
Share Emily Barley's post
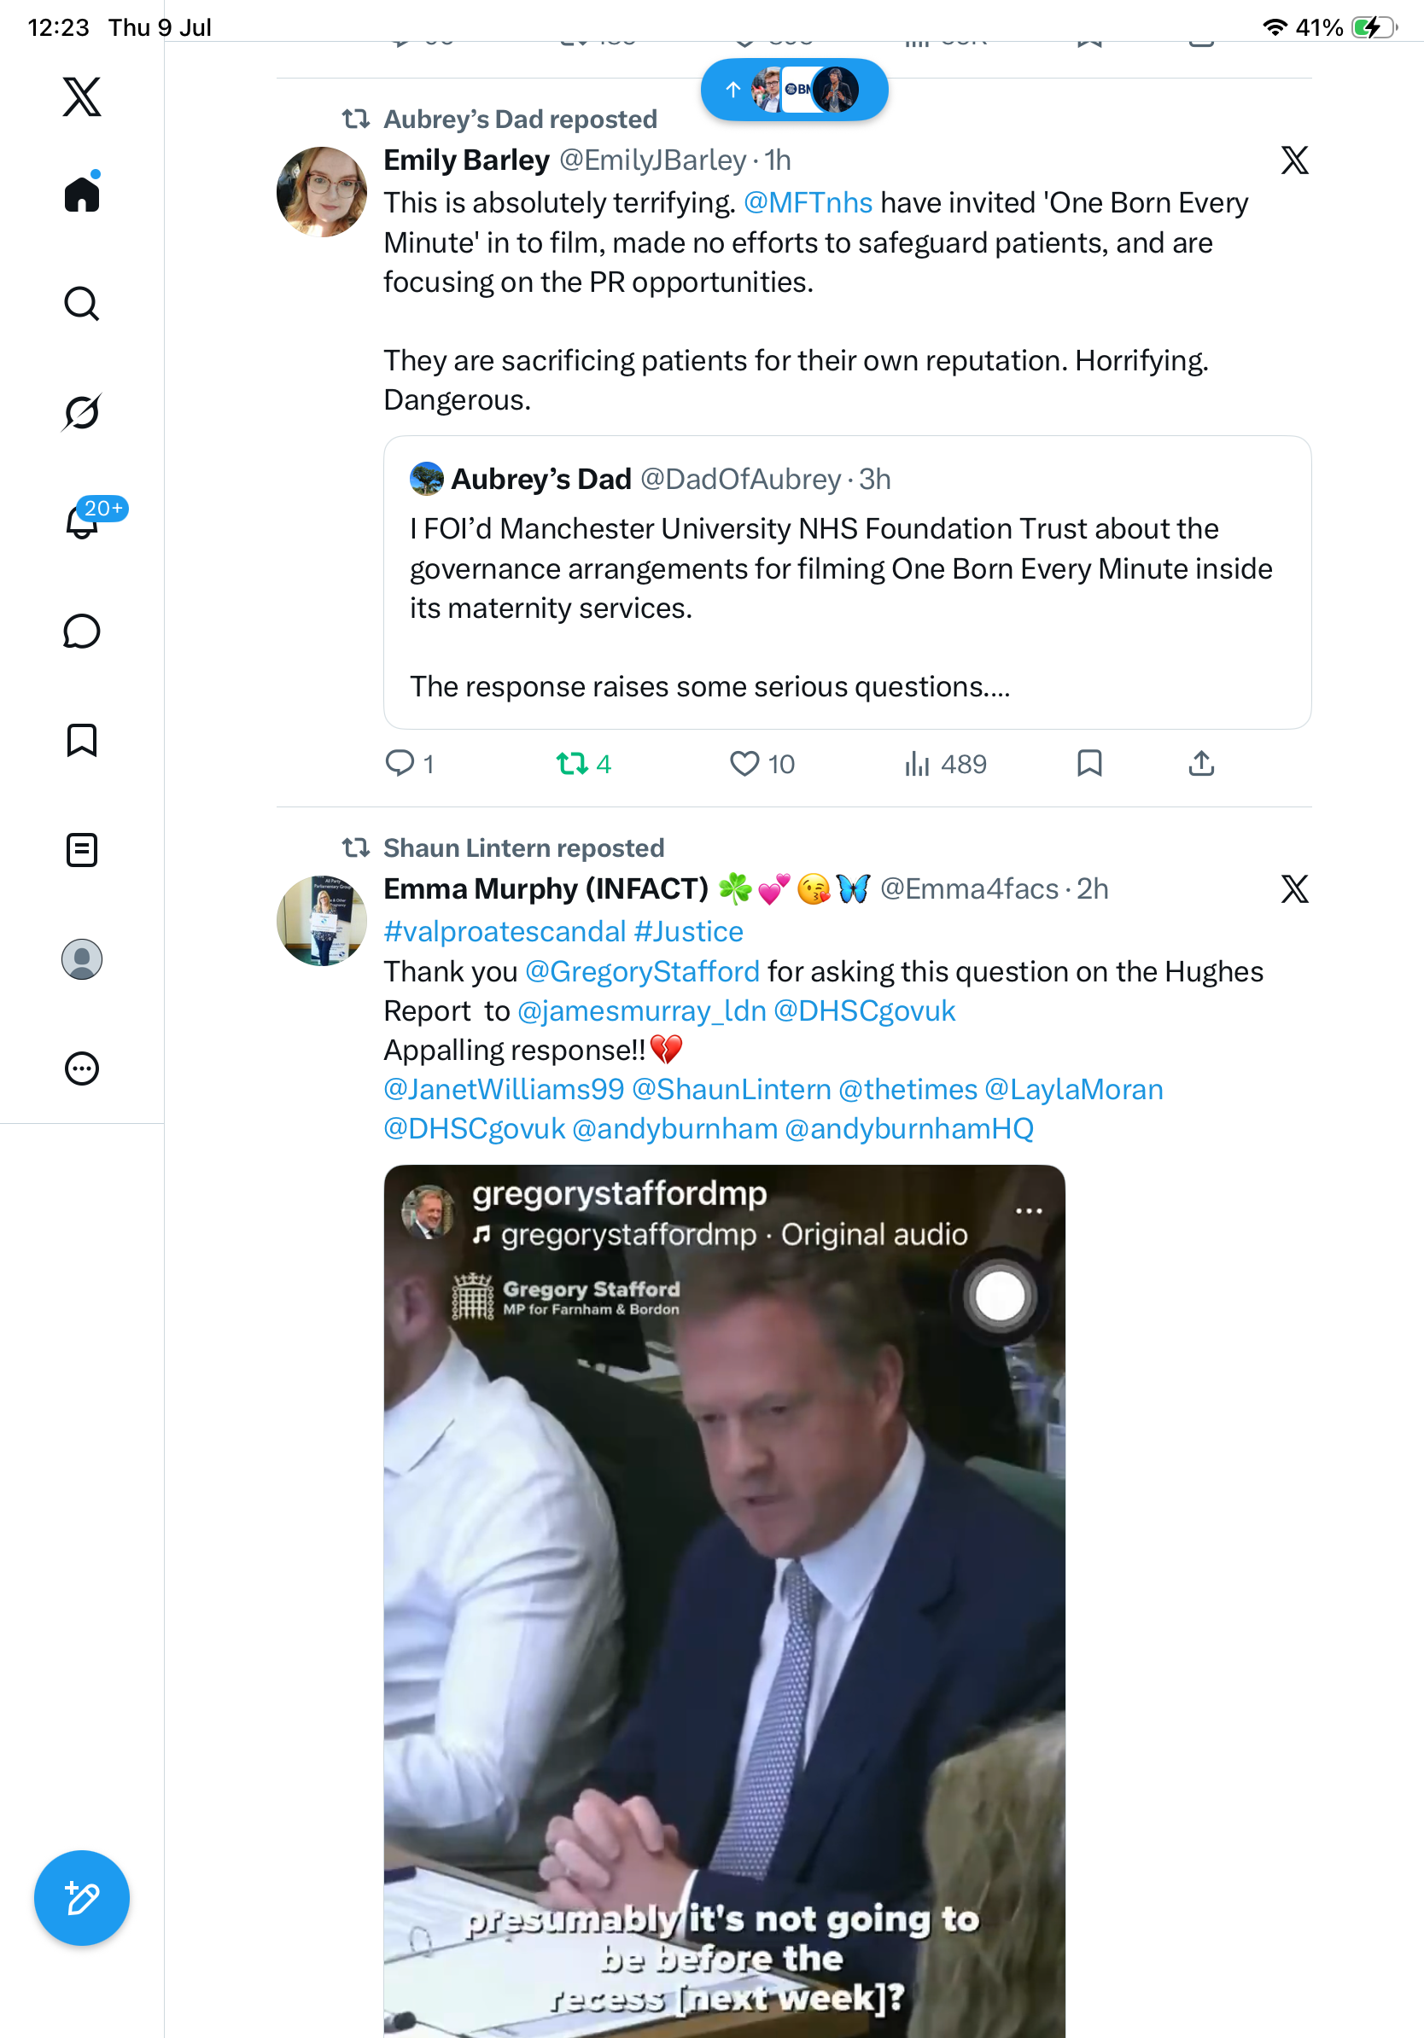(x=1201, y=763)
